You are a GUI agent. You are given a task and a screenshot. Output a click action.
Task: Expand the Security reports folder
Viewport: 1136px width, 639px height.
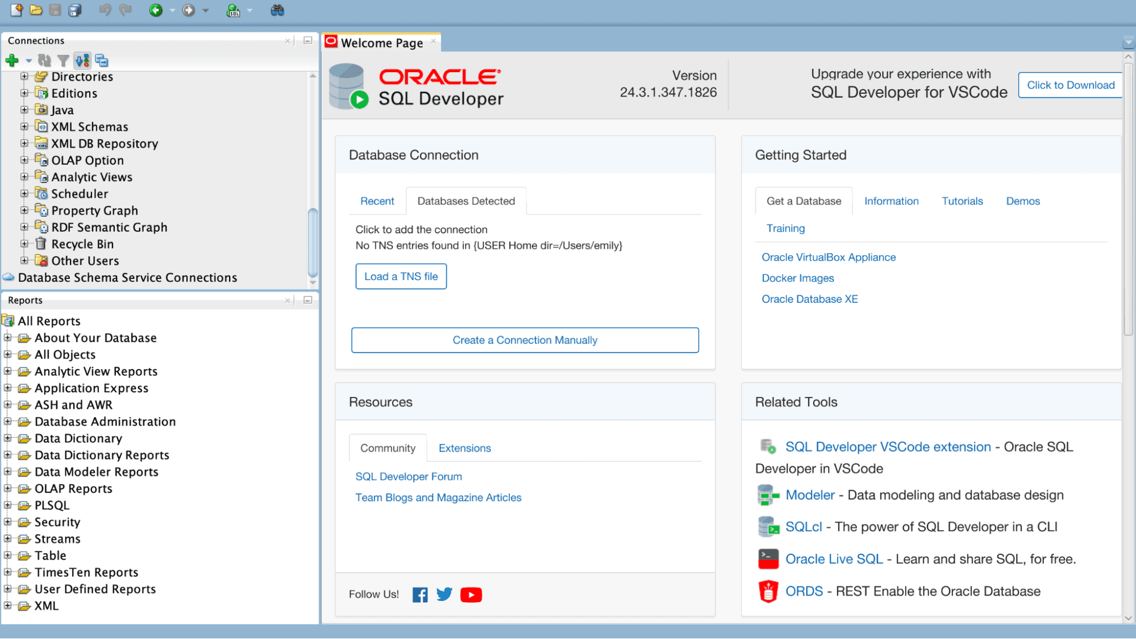pyautogui.click(x=8, y=522)
